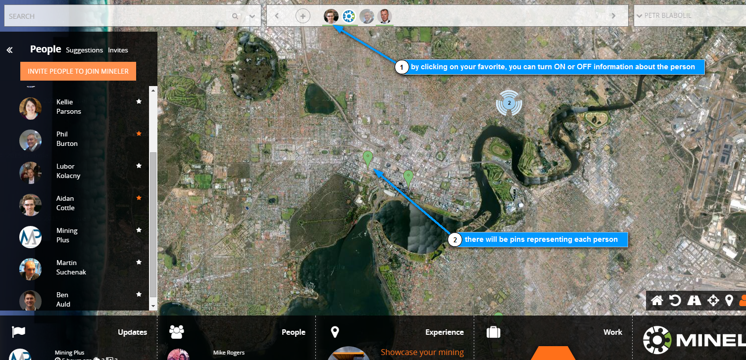
Task: Open Martin Suchenak in people list
Action: pyautogui.click(x=71, y=268)
